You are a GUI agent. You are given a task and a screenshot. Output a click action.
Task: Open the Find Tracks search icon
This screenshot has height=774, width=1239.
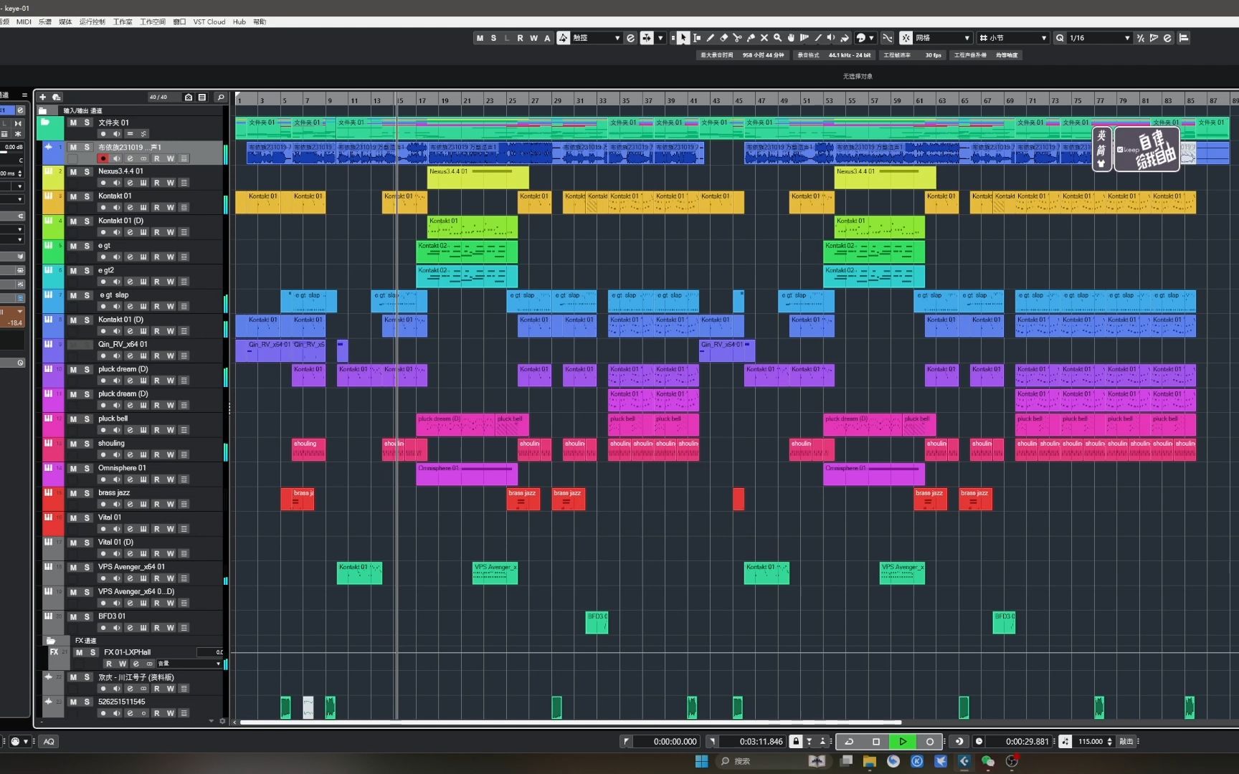click(221, 97)
